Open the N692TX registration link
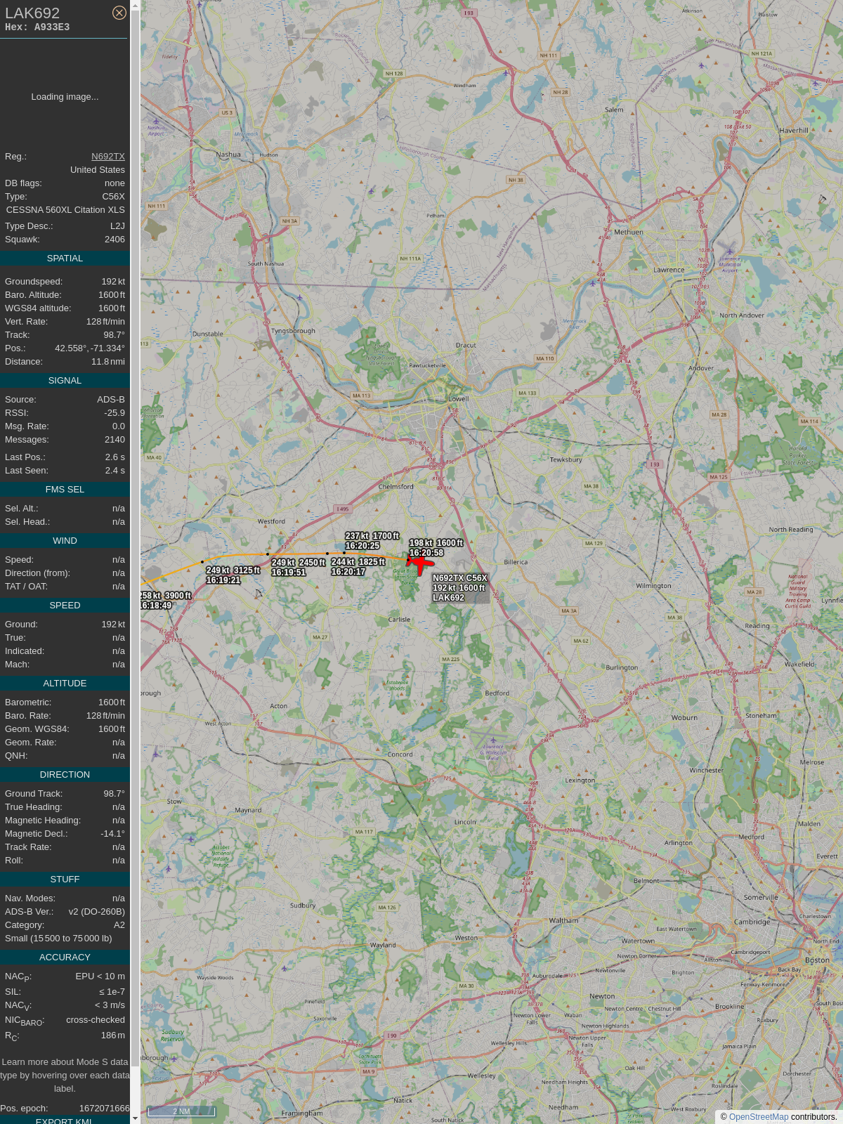The width and height of the screenshot is (843, 1124). tap(108, 157)
